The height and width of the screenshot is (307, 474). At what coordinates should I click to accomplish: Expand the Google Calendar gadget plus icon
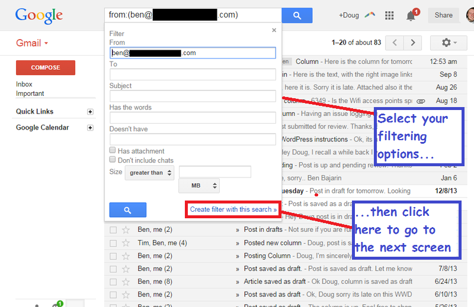pyautogui.click(x=90, y=128)
